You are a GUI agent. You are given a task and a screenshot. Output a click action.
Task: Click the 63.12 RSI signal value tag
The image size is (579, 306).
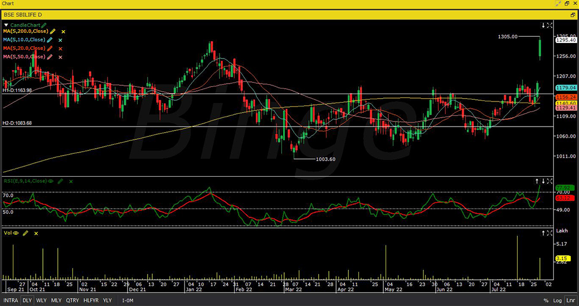coord(565,198)
